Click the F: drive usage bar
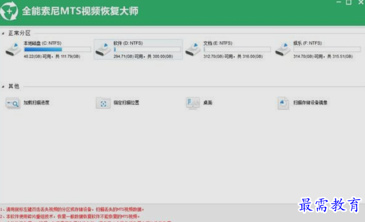The width and height of the screenshot is (365, 222). point(327,49)
